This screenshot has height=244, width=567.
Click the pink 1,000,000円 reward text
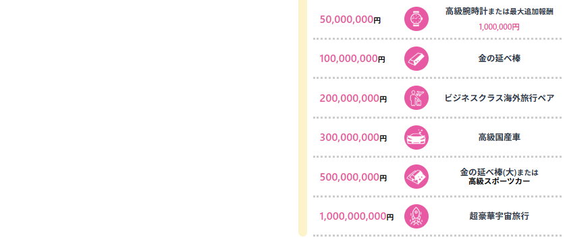pos(499,27)
